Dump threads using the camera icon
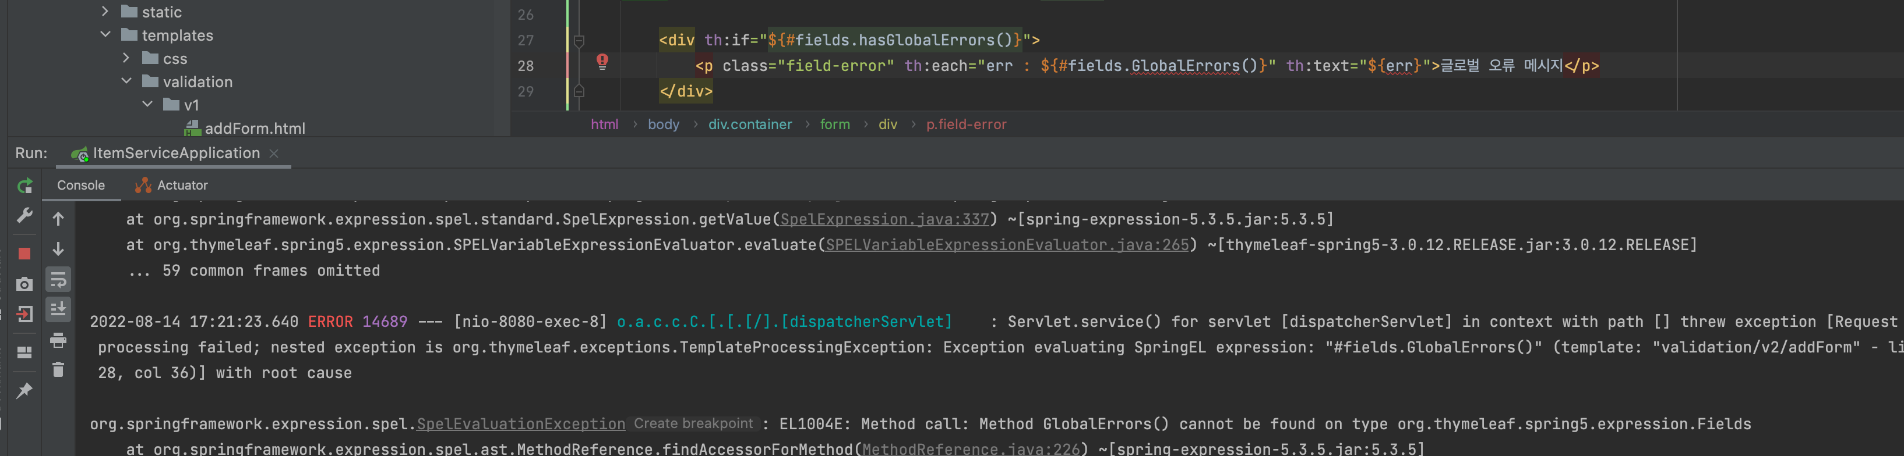The image size is (1904, 456). [x=24, y=284]
